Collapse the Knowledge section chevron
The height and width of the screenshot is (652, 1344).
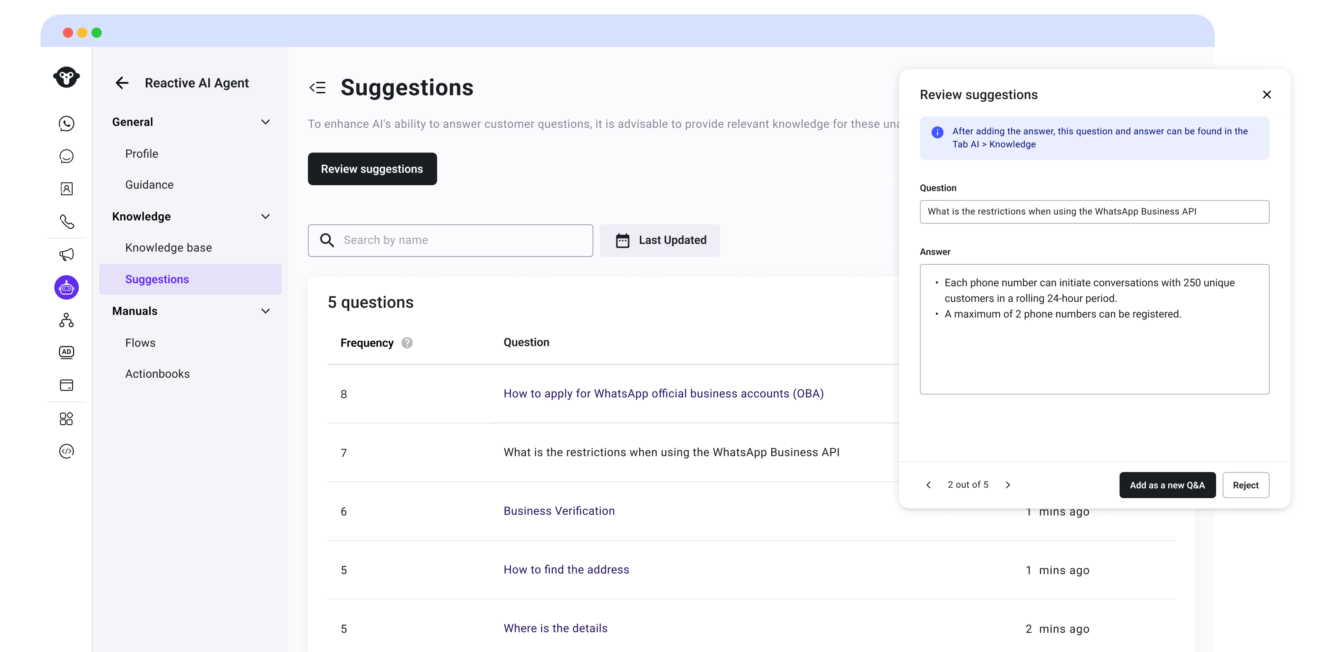(265, 216)
